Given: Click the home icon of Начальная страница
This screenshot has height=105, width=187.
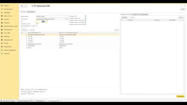Looking at the screenshot, I should pos(1,101).
